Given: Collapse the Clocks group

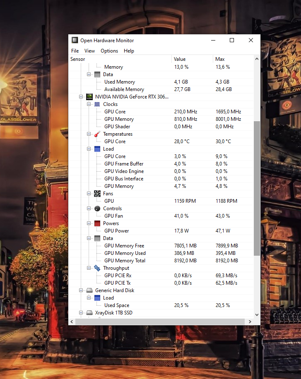Looking at the screenshot, I should [89, 104].
